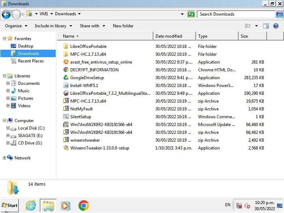Open the Organize menu

tap(16, 26)
